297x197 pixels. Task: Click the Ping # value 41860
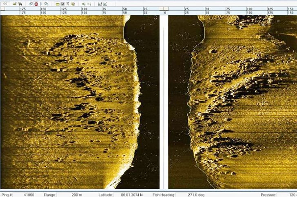tap(29, 195)
